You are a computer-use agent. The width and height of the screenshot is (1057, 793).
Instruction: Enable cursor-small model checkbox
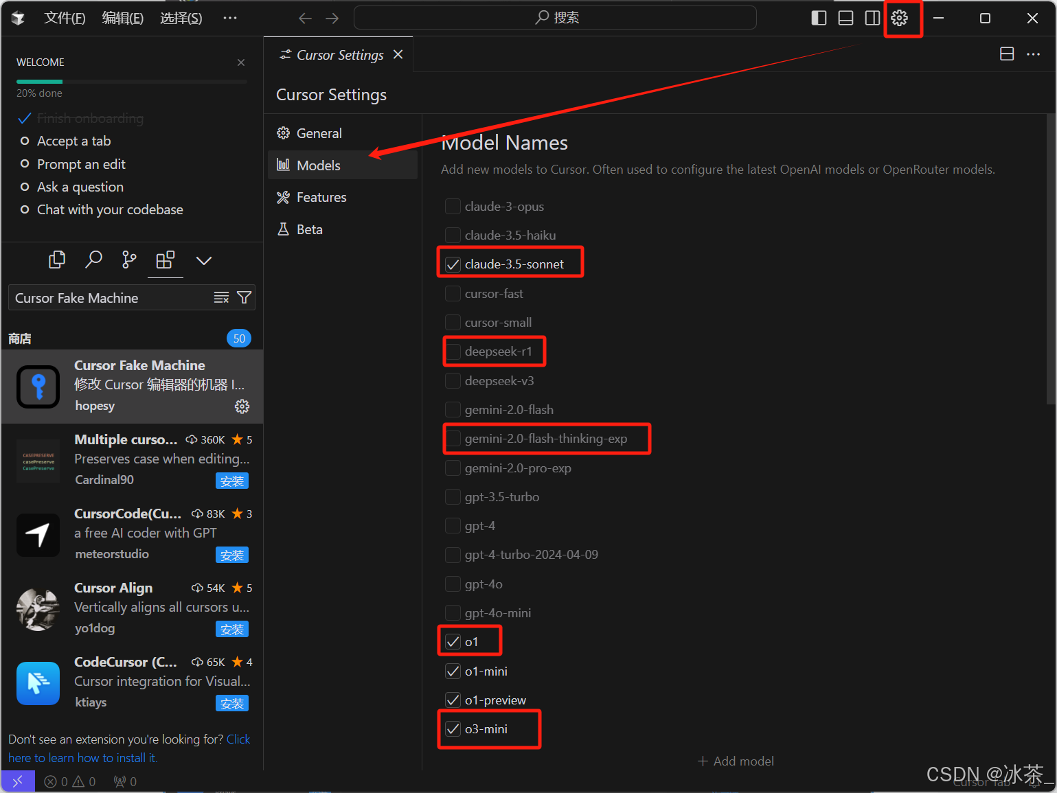453,322
